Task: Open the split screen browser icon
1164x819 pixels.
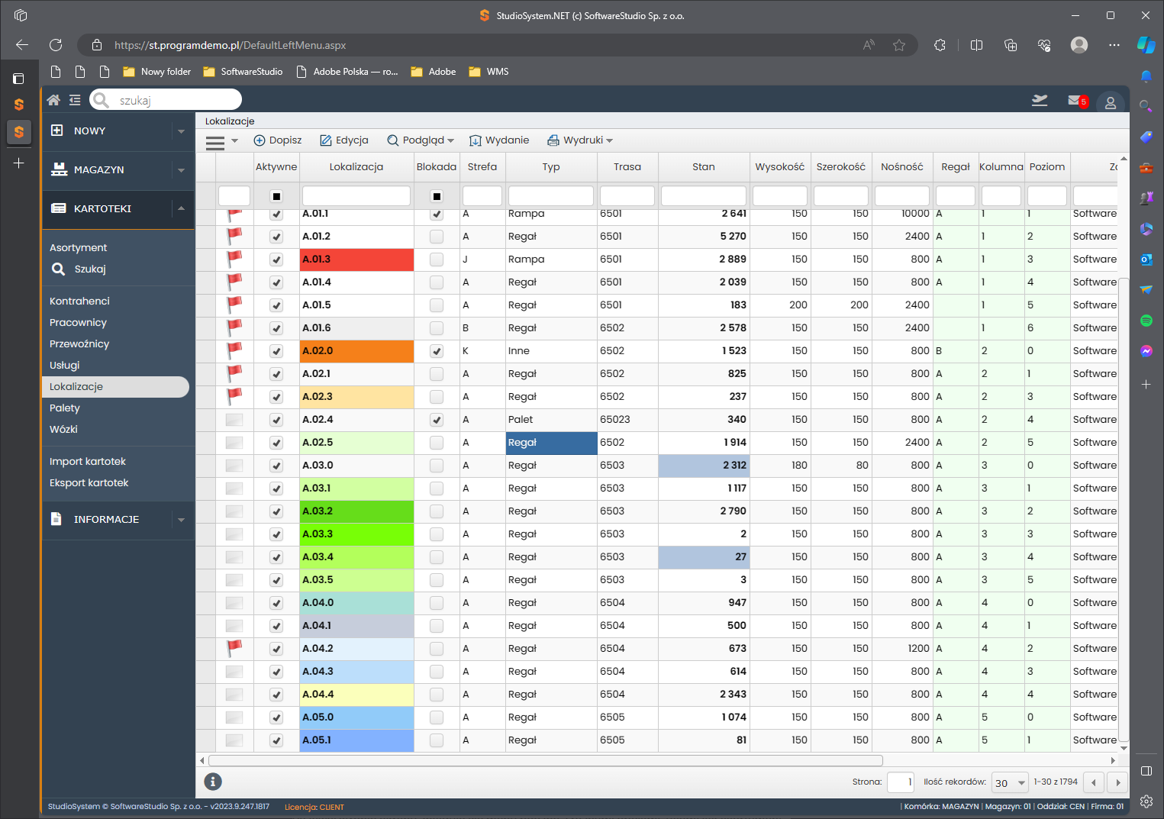Action: click(976, 45)
